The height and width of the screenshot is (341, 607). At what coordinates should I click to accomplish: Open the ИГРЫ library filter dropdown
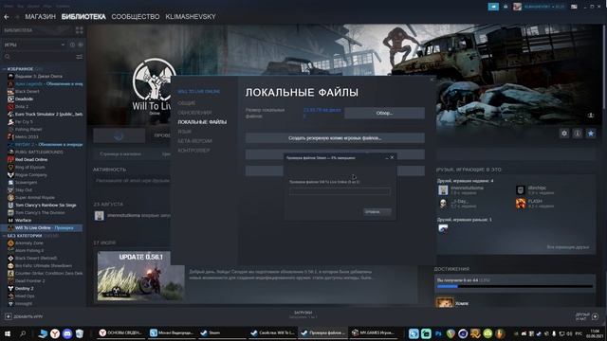click(34, 45)
